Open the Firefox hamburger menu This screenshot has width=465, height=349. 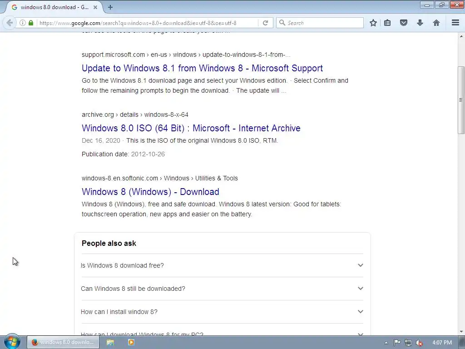point(455,23)
